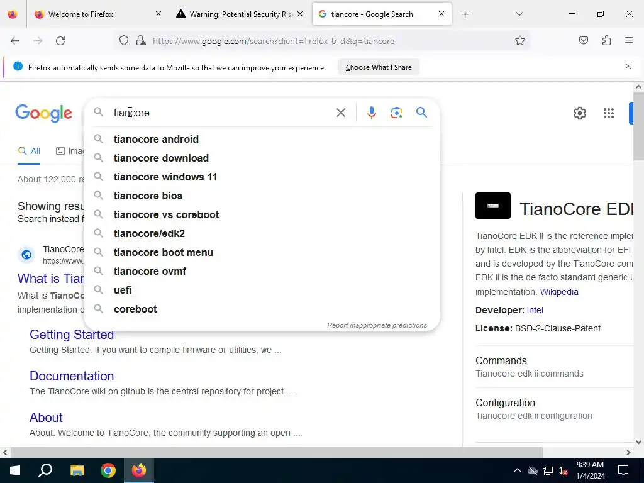This screenshot has width=644, height=483.
Task: Open Google quick settings gear
Action: pos(579,113)
